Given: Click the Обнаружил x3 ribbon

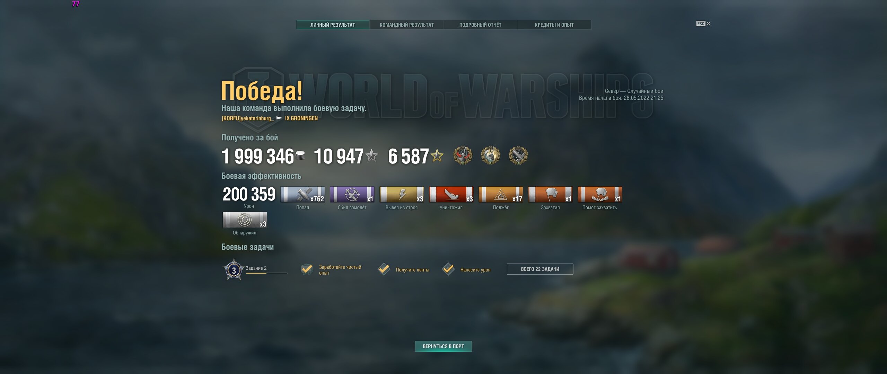Looking at the screenshot, I should point(245,220).
